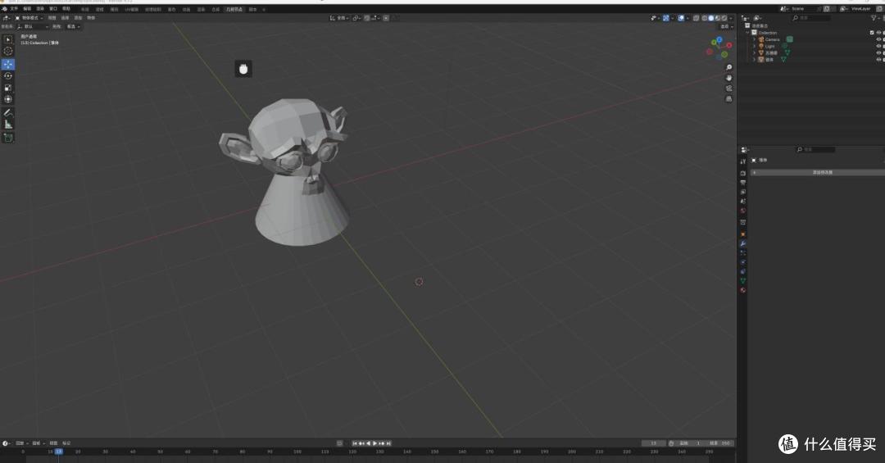Open Material properties tab icon

click(742, 290)
